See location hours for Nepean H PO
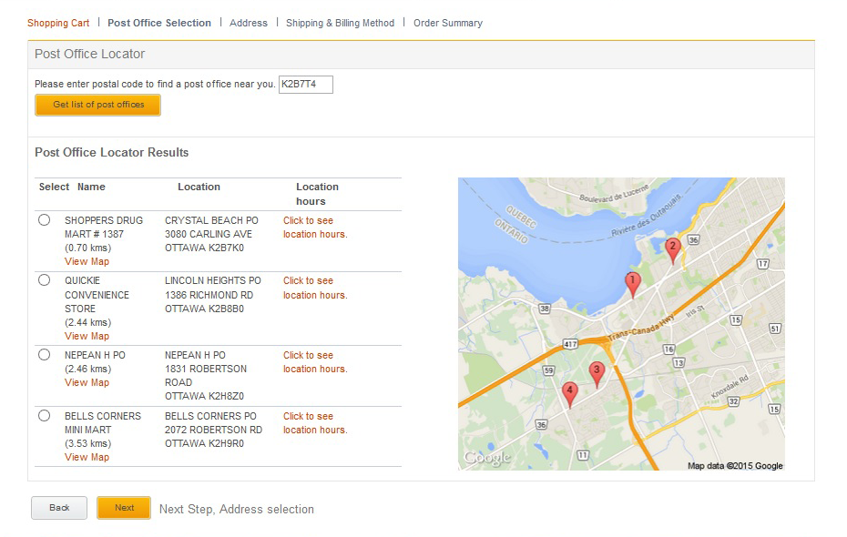The width and height of the screenshot is (847, 537). coord(315,362)
